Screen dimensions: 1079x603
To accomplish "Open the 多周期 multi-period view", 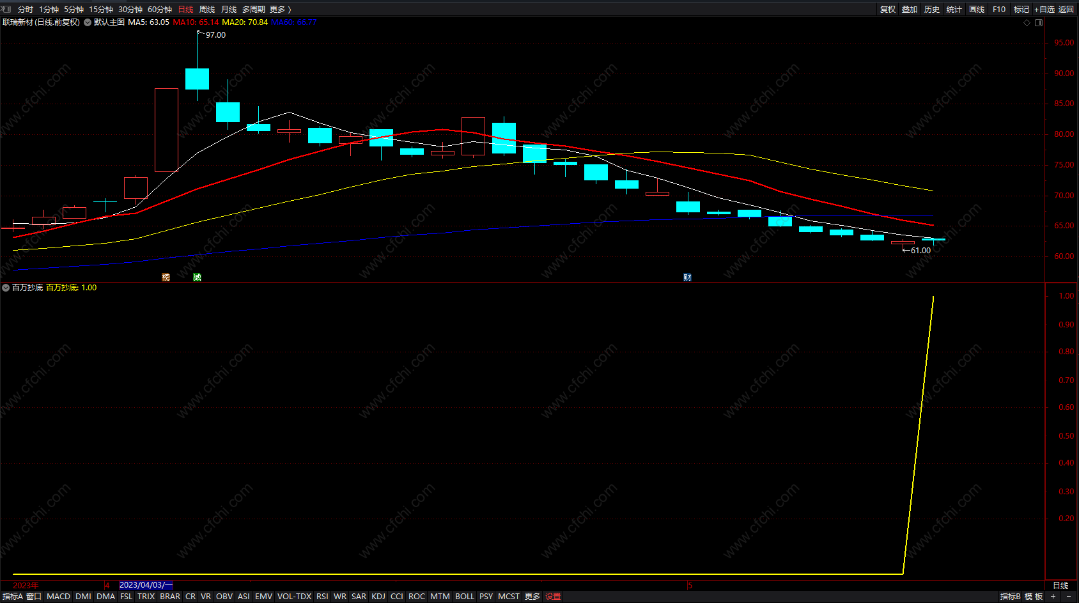I will tap(253, 9).
